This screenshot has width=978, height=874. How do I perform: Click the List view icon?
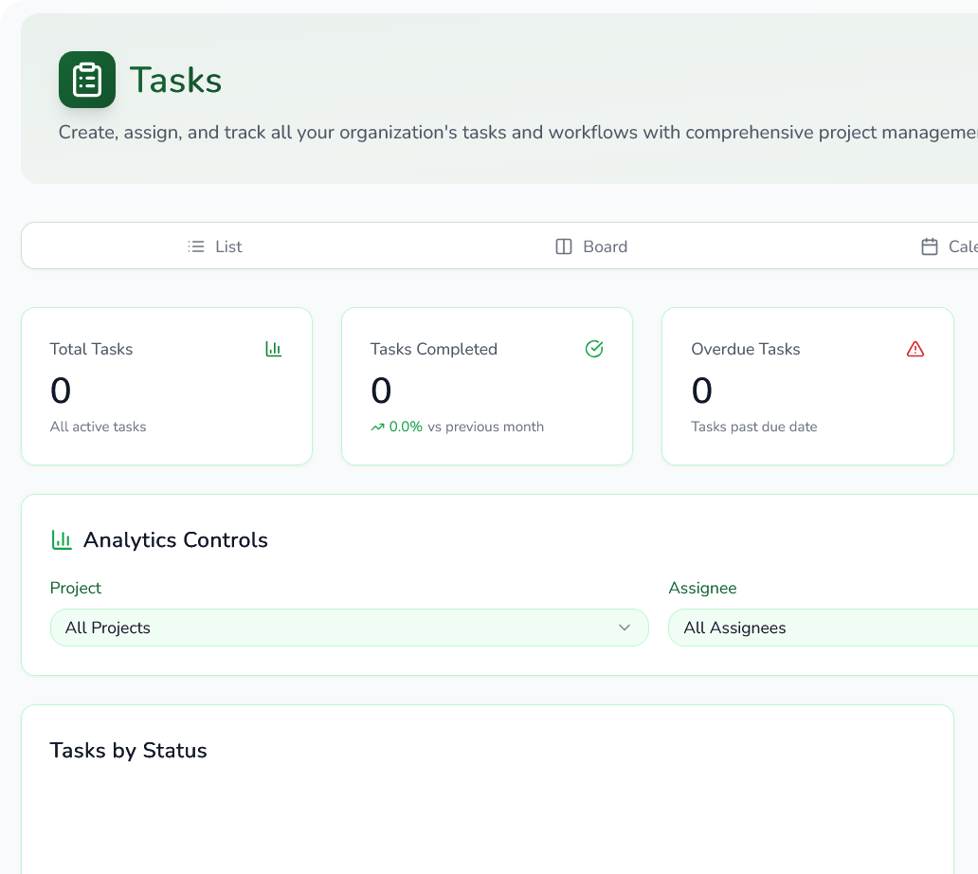pyautogui.click(x=196, y=246)
